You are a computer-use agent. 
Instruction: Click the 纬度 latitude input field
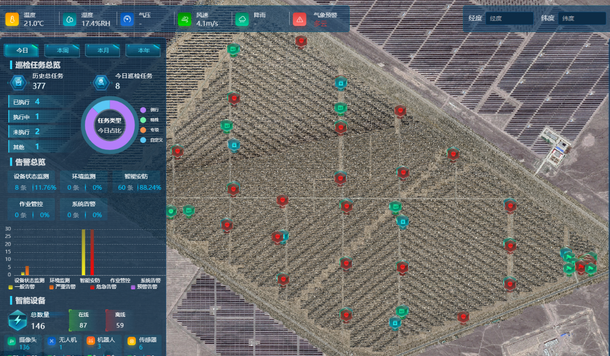[582, 18]
